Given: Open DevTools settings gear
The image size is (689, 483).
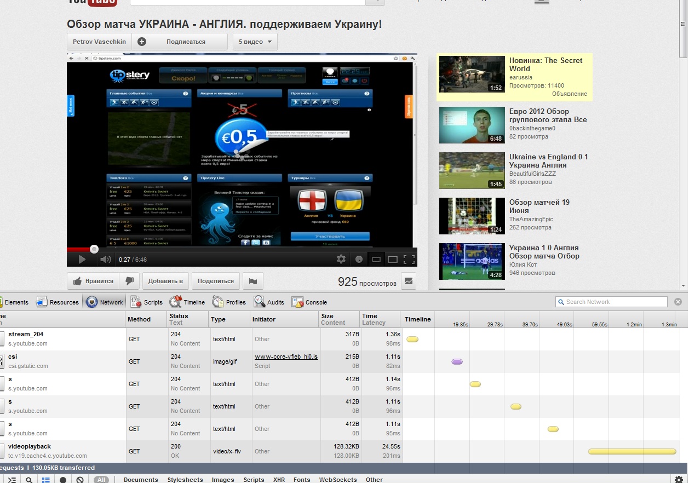Looking at the screenshot, I should click(678, 480).
